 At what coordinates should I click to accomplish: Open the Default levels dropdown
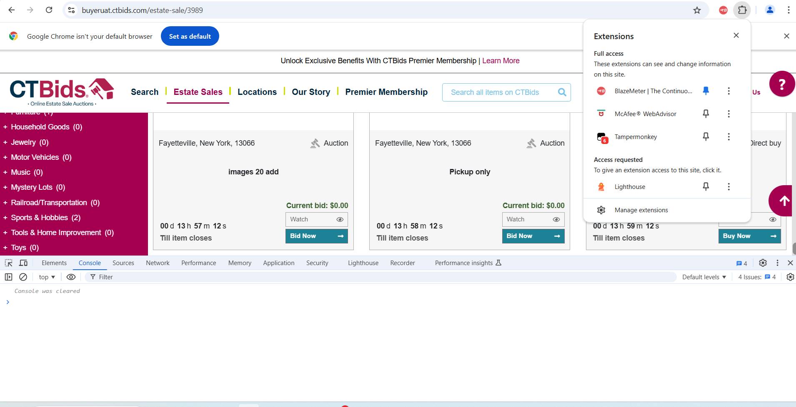(704, 277)
